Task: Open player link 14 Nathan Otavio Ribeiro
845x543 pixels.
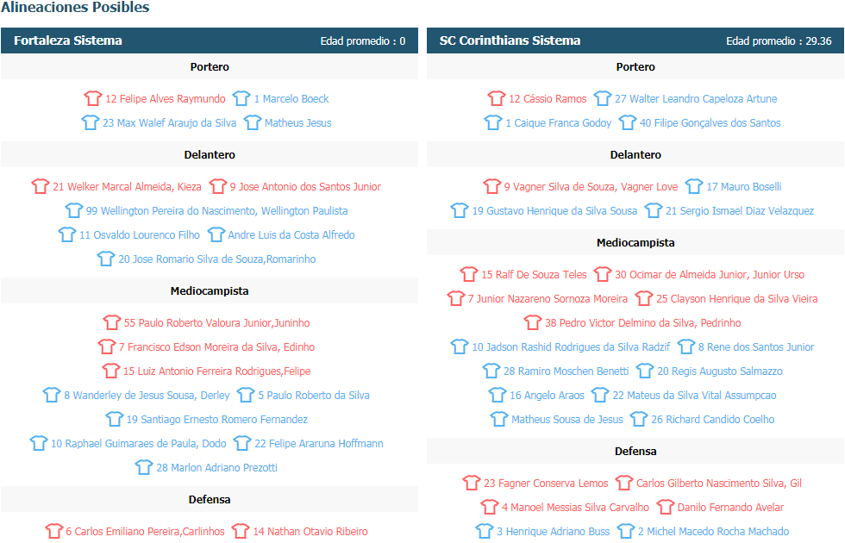Action: (x=310, y=532)
